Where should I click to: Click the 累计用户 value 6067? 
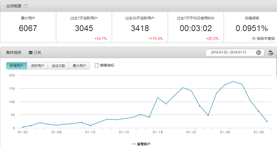click(28, 28)
